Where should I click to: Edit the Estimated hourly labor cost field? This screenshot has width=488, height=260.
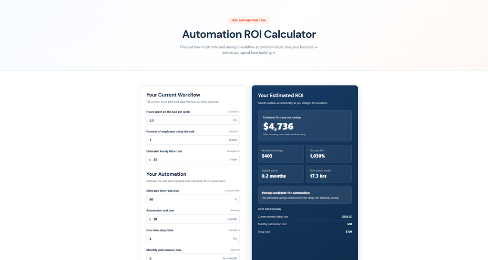pyautogui.click(x=193, y=160)
